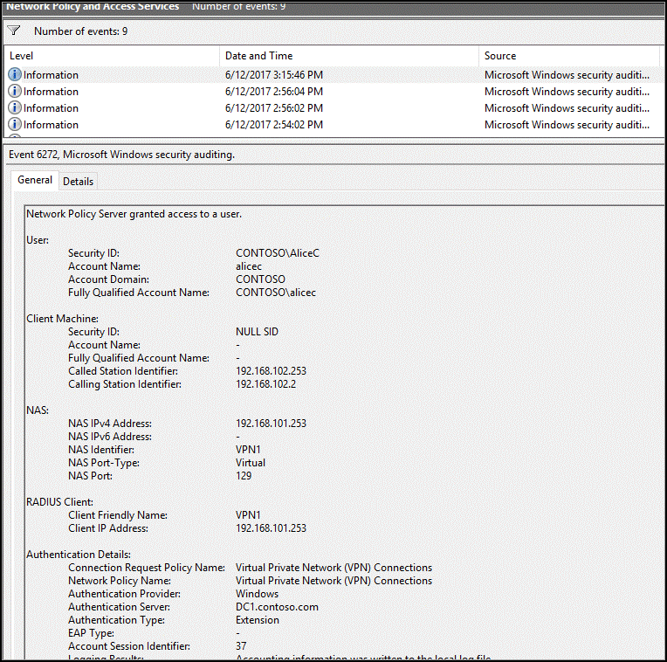
Task: Click the 'NAS:' section heading
Action: (x=38, y=410)
